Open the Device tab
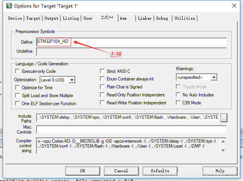Image resolution: width=243 pixels, height=181 pixels. click(x=15, y=18)
